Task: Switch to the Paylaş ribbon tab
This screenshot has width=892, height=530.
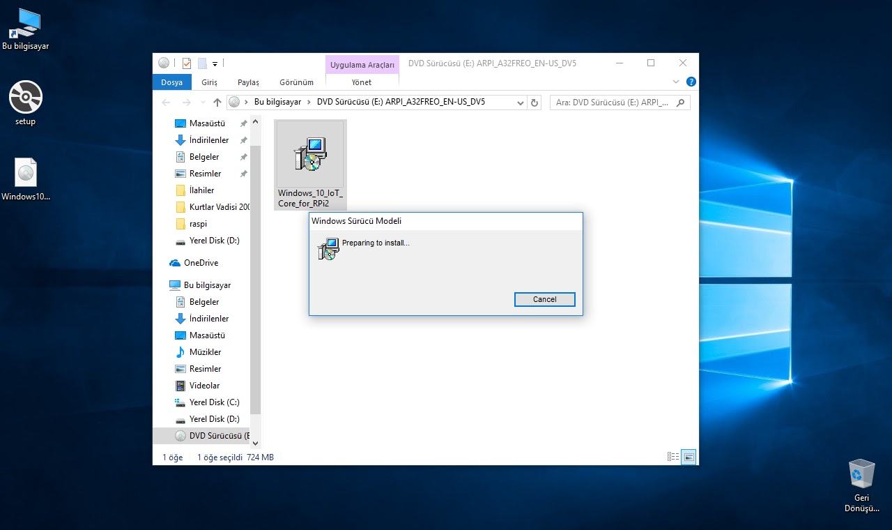Action: (x=248, y=82)
